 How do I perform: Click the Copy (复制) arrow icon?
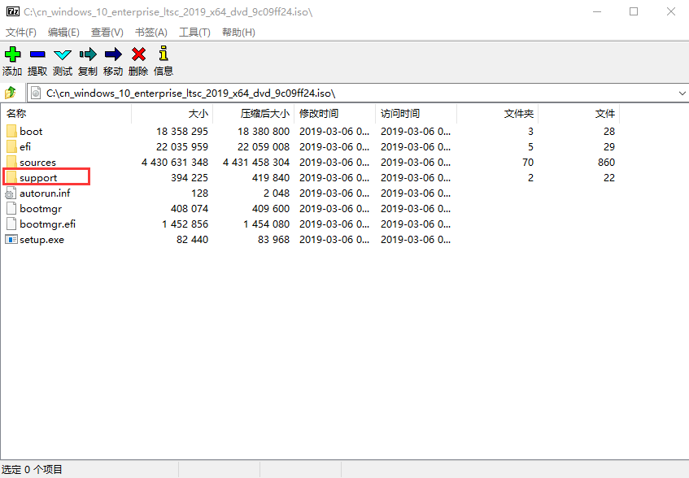click(88, 54)
